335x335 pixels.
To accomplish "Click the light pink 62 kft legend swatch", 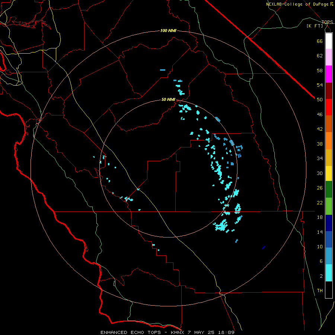I will (x=329, y=57).
